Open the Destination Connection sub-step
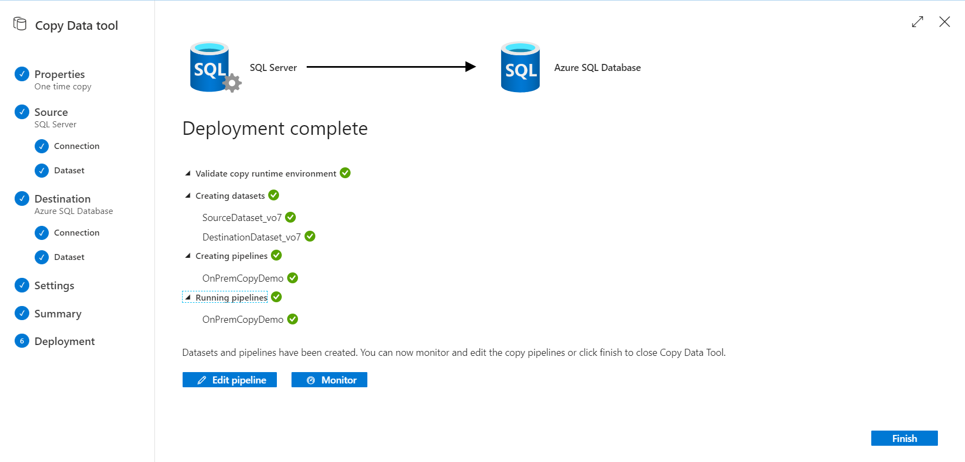 (76, 233)
